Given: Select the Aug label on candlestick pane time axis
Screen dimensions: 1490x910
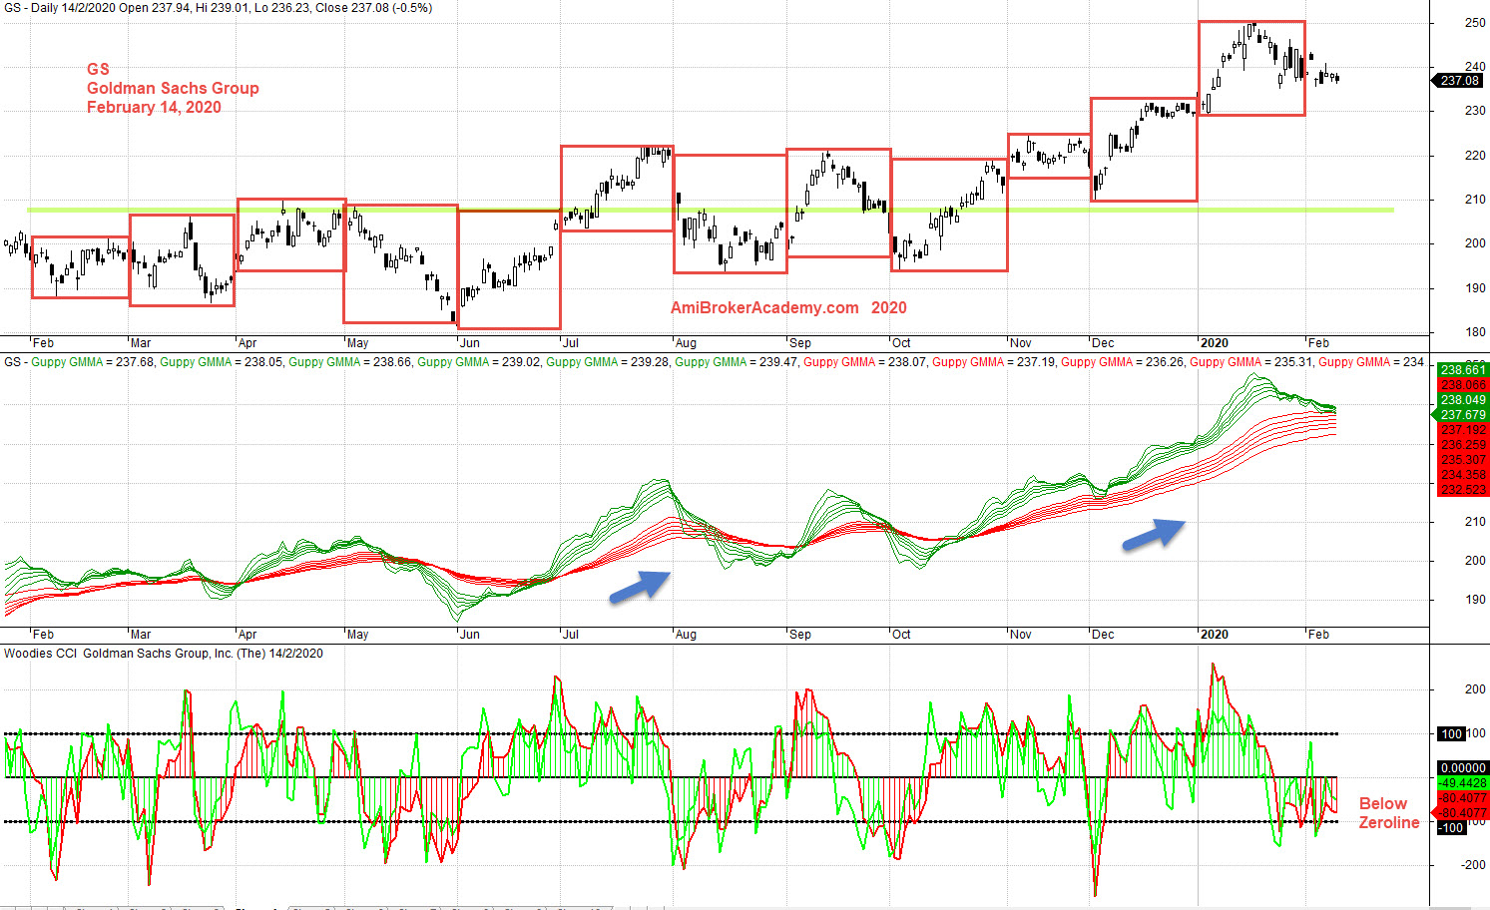Looking at the screenshot, I should pyautogui.click(x=686, y=343).
